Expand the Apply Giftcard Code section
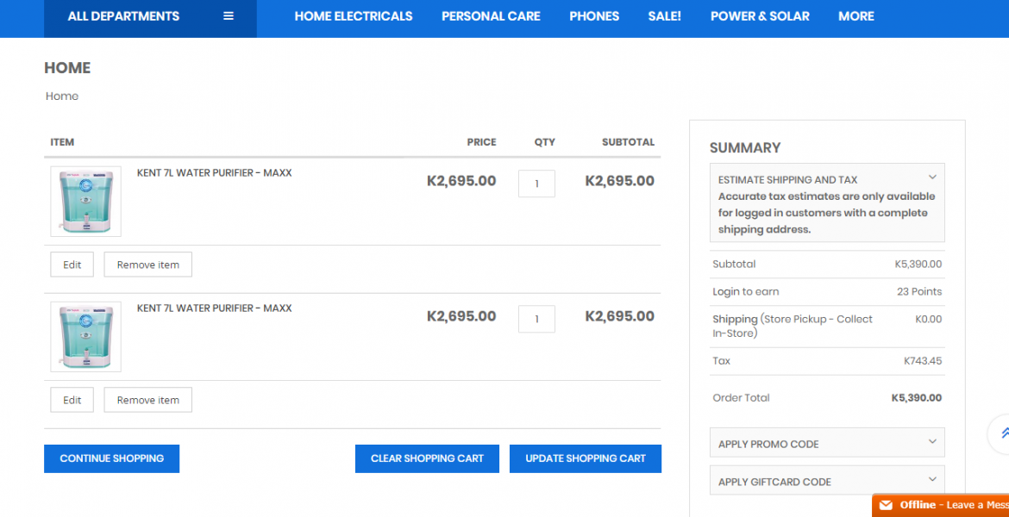 pyautogui.click(x=827, y=481)
